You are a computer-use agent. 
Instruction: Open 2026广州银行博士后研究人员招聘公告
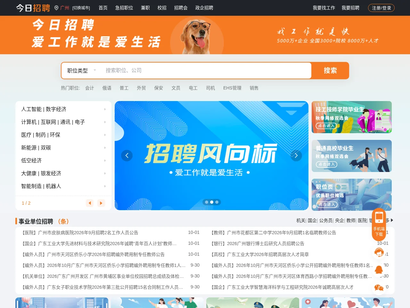(x=257, y=244)
